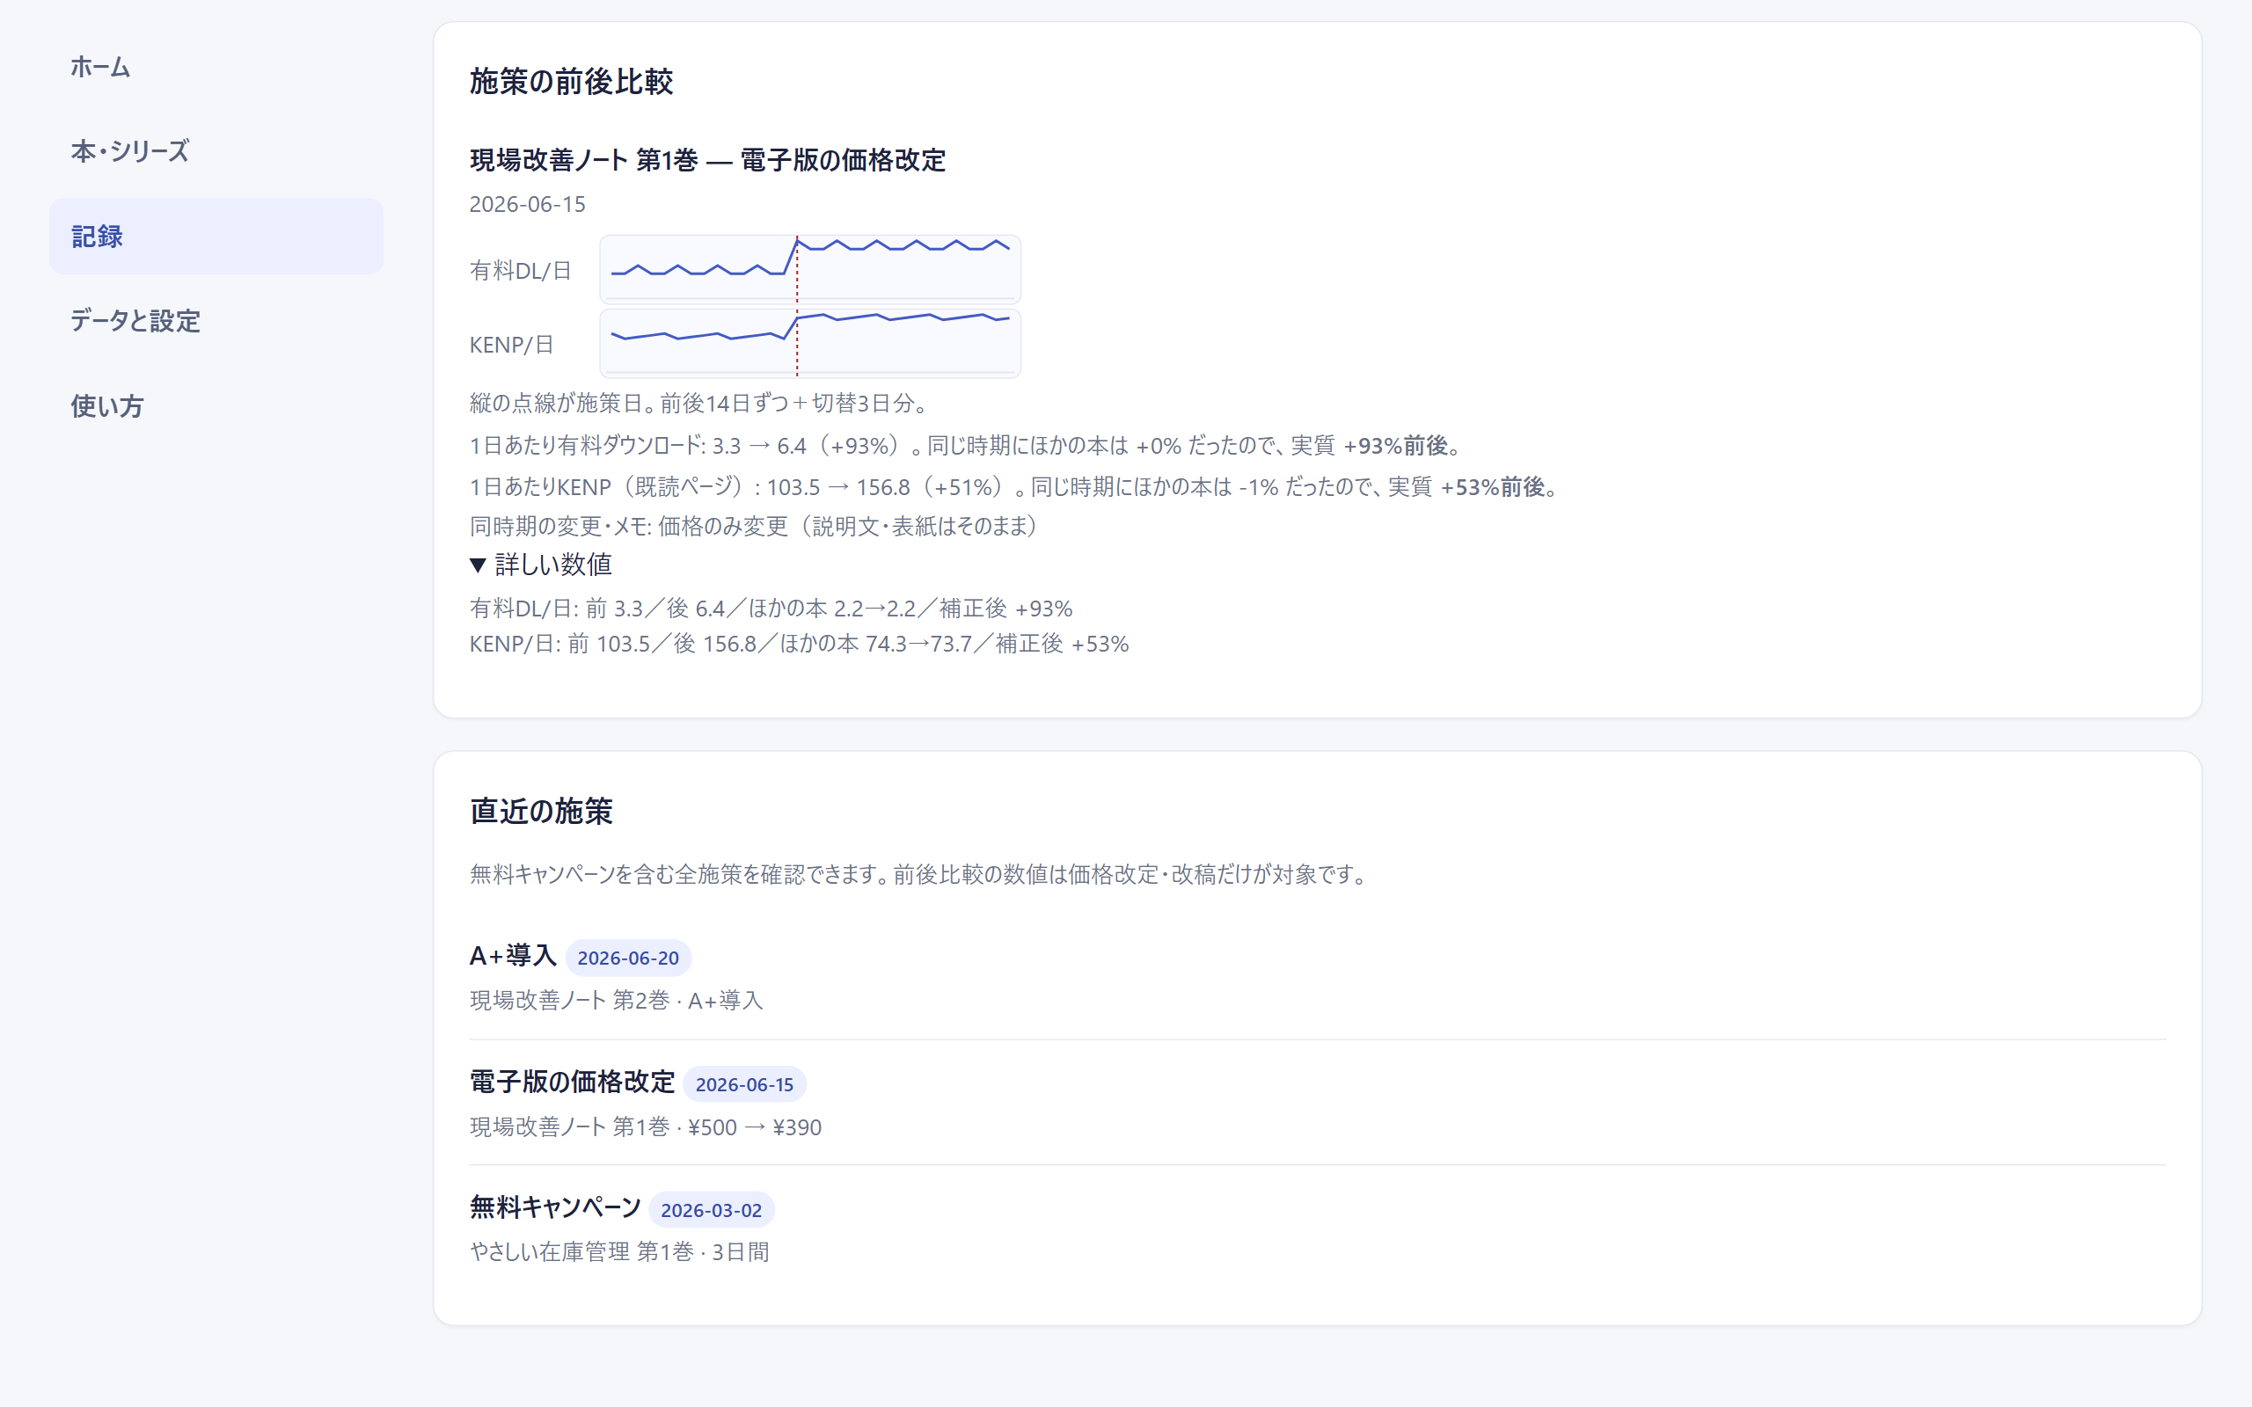This screenshot has height=1407, width=2252.
Task: Collapse the 詳しい数値 disclosure triangle
Action: [479, 565]
